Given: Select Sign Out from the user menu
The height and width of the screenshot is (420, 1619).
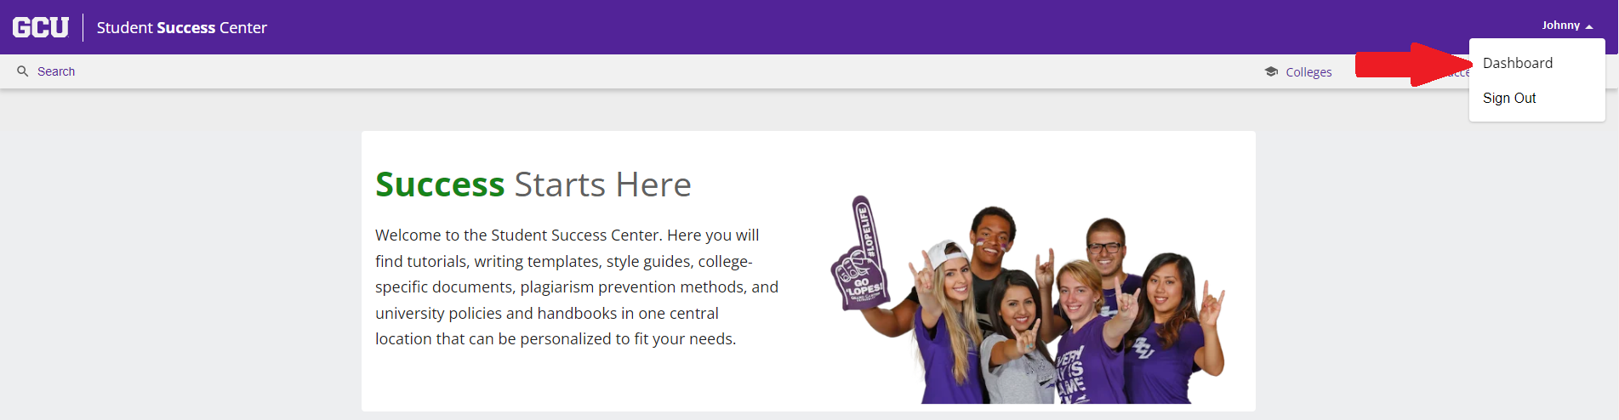Looking at the screenshot, I should tap(1509, 98).
